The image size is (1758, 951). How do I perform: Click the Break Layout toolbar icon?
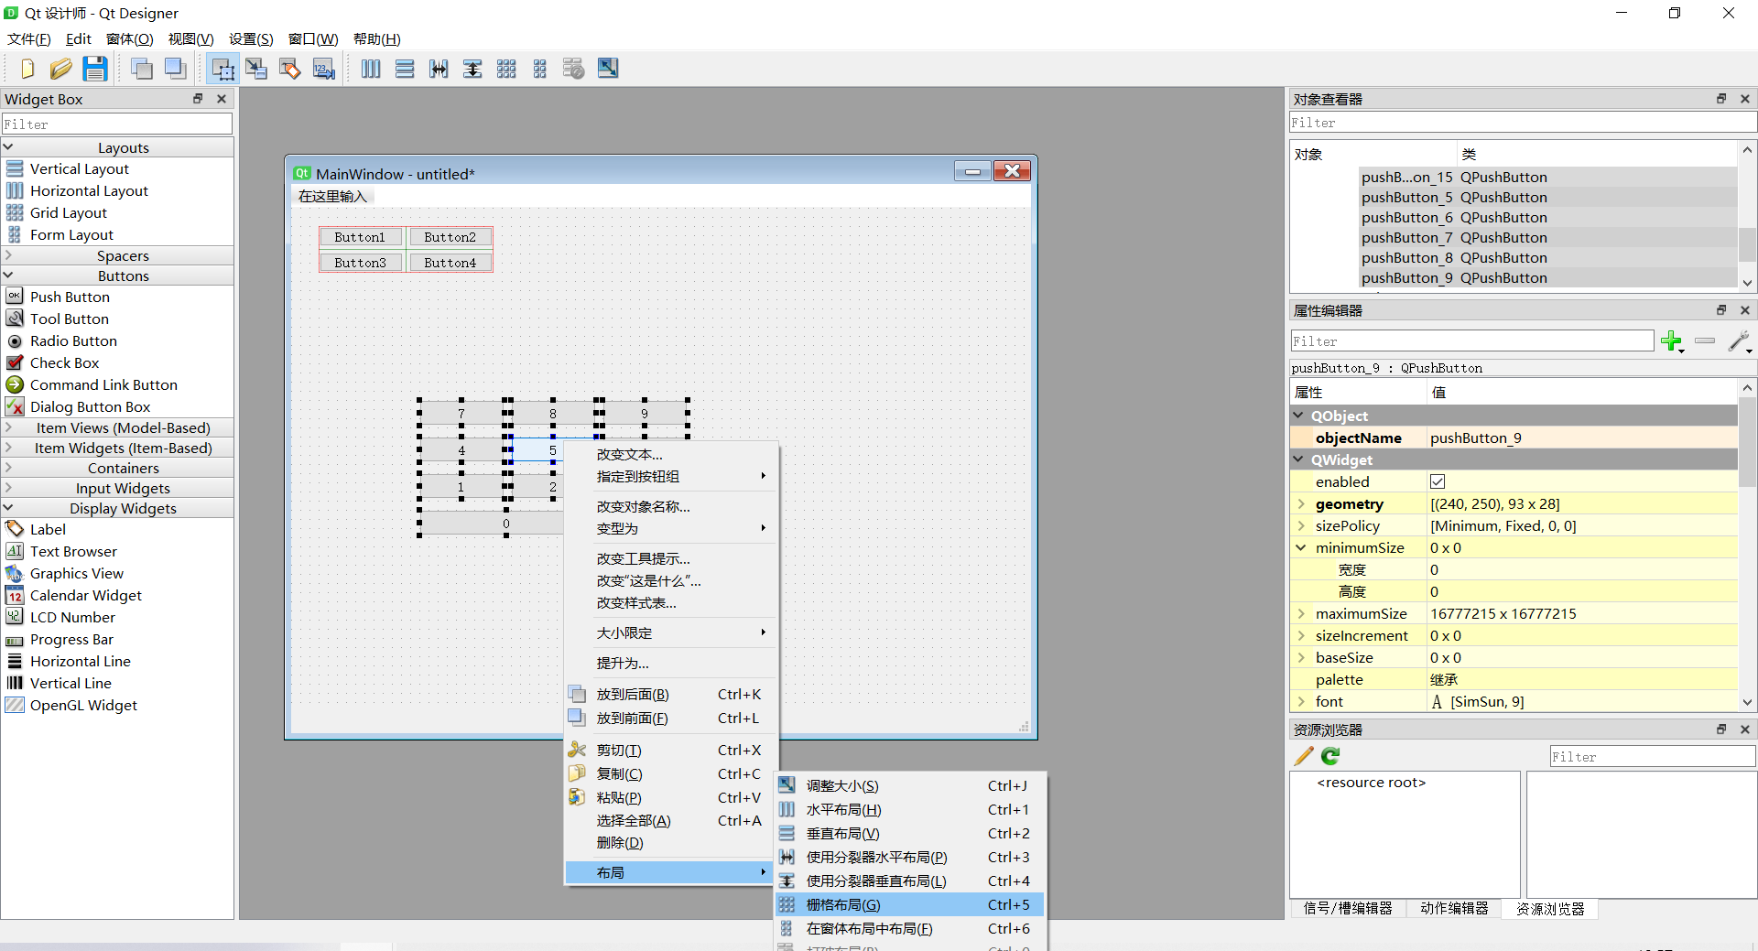pyautogui.click(x=574, y=69)
